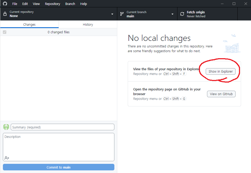Click the add co-authors person icon
This screenshot has width=251, height=173.
coord(7,158)
